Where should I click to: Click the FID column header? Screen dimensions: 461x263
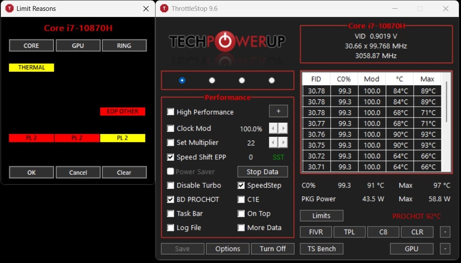click(316, 79)
